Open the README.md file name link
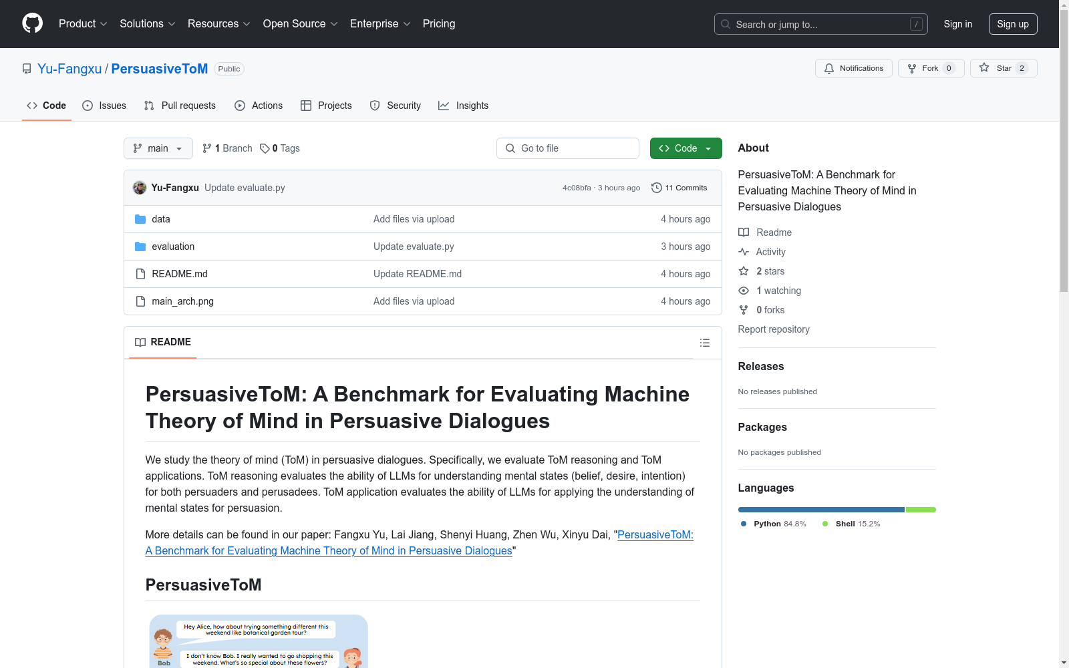The width and height of the screenshot is (1069, 668). pos(180,274)
